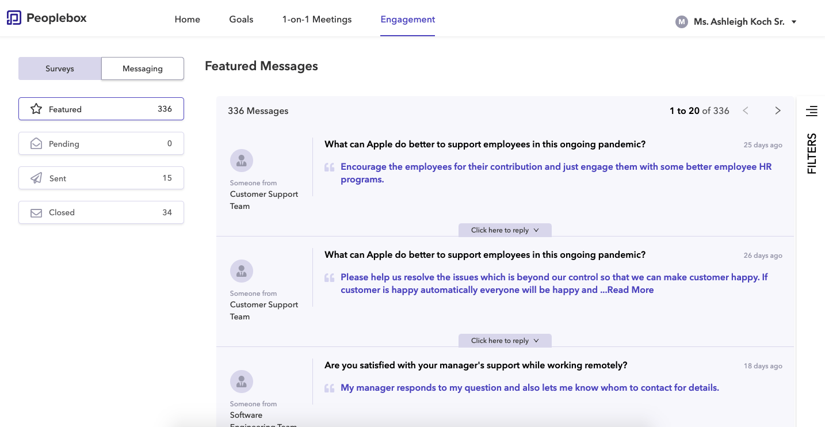Screen dimensions: 825x427
Task: Go to next page of messages
Action: click(x=778, y=110)
